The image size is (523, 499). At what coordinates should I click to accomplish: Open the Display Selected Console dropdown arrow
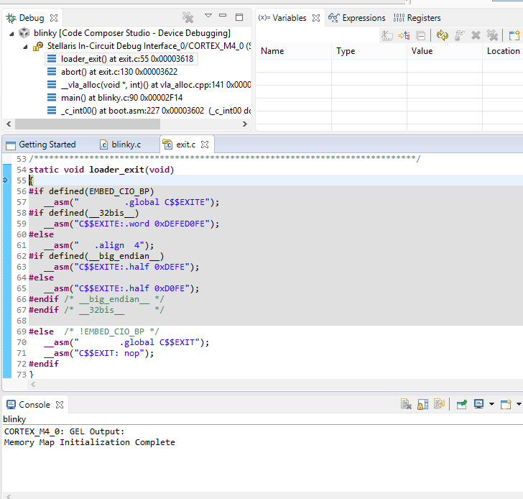pos(491,404)
